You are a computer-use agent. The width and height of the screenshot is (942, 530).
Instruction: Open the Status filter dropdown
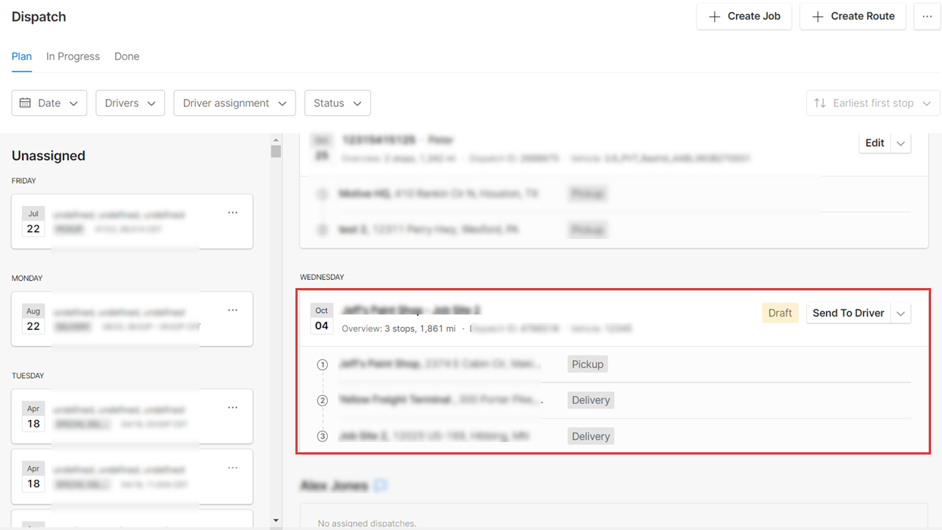(337, 103)
